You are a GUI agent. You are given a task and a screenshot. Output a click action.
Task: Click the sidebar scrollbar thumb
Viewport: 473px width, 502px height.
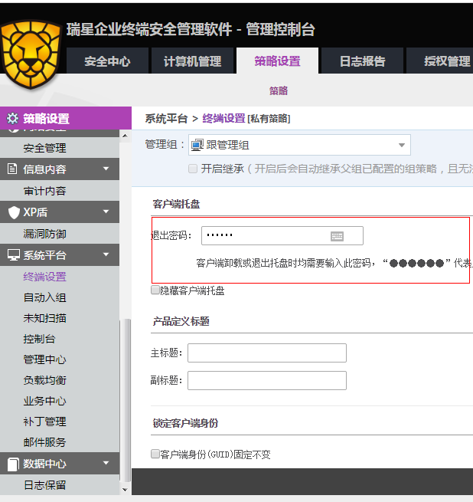point(127,400)
